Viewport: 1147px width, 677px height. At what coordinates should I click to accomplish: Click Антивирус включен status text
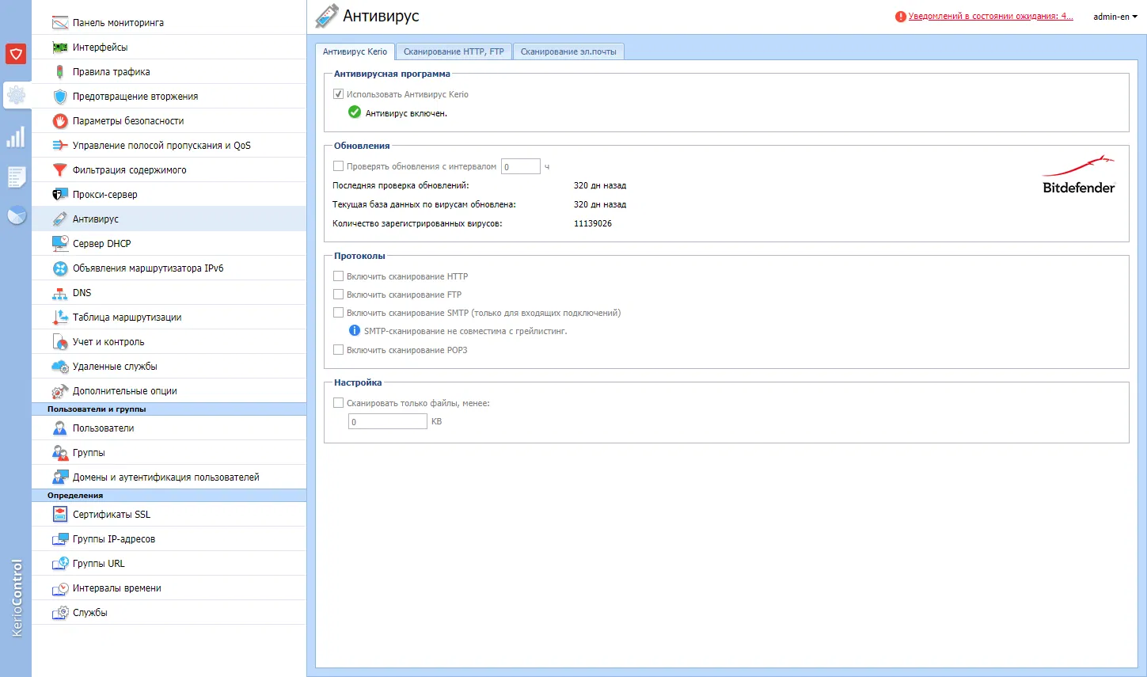point(406,113)
